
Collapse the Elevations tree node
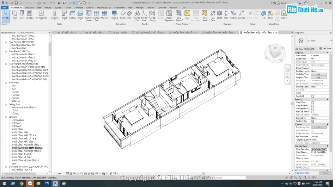click(6, 167)
